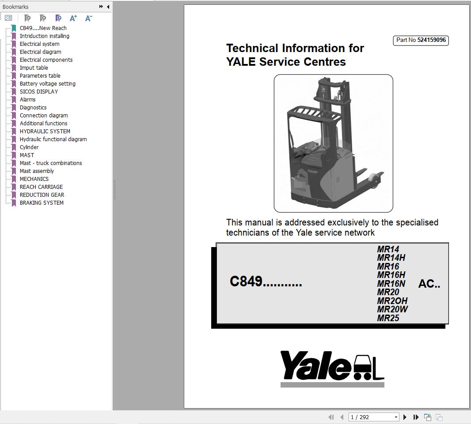Screen dimensions: 471x424
Task: Open the REDUCTION GEAR bookmark
Action: 42,195
